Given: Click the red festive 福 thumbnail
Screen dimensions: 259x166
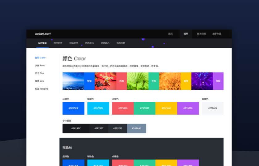Looking at the screenshot, I should 105,81.
